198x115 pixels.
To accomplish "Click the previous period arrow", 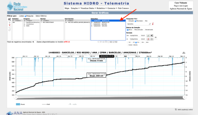I will (152, 36).
